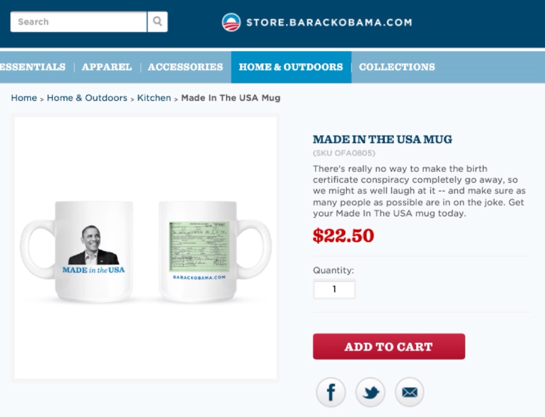Click inside the Search text field
The width and height of the screenshot is (545, 417).
pyautogui.click(x=79, y=22)
